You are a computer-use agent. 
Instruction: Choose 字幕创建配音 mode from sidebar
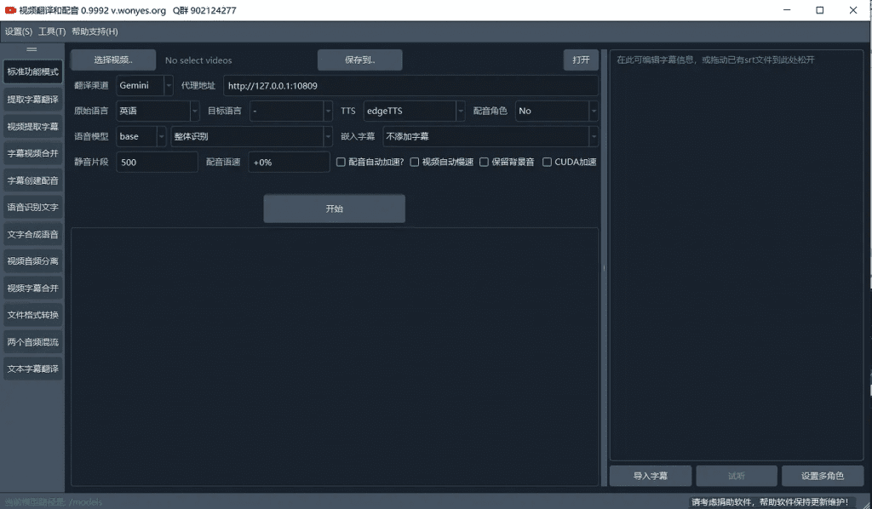32,180
